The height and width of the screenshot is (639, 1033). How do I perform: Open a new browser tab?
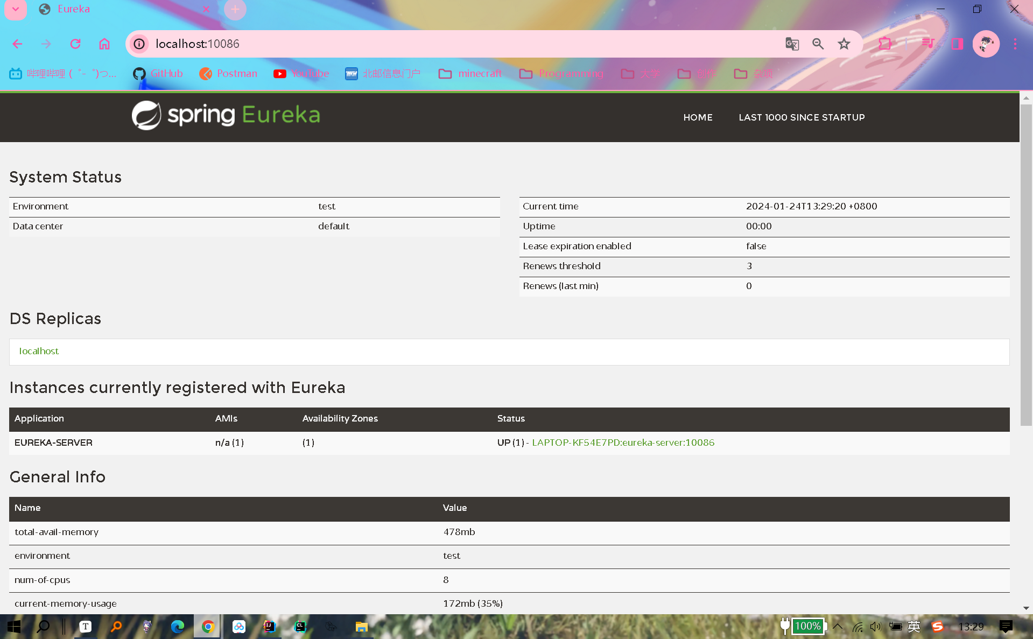(x=235, y=9)
